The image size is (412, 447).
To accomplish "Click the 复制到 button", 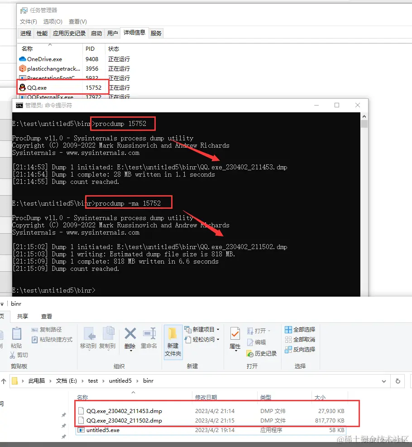I will (x=107, y=338).
